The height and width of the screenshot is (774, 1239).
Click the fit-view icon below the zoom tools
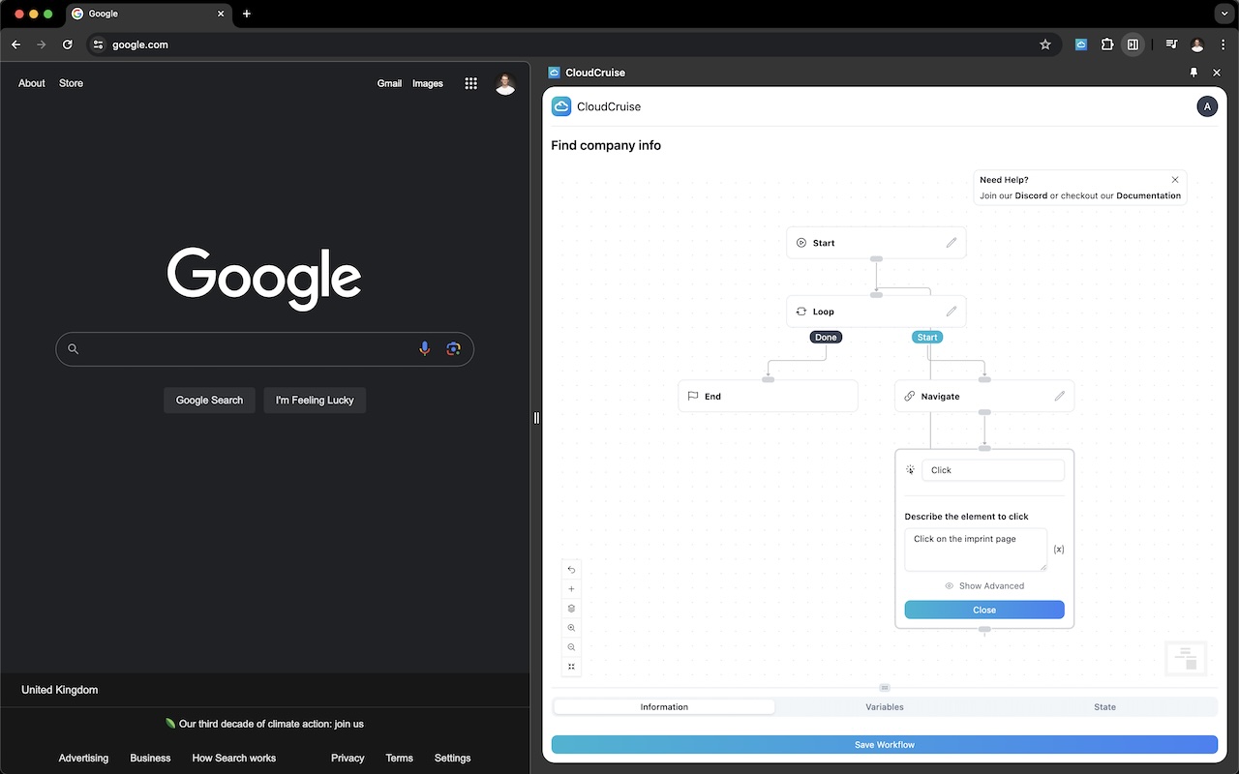point(571,666)
